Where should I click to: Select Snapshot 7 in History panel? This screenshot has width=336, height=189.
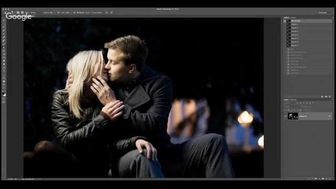[x=309, y=46]
